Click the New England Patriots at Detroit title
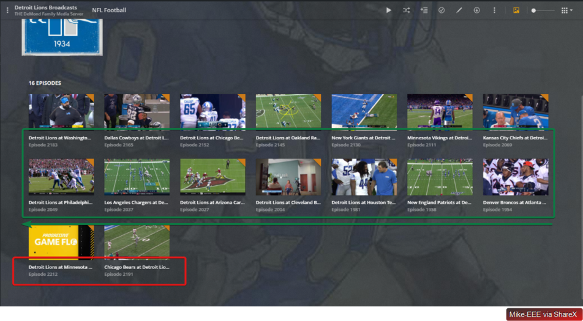Image resolution: width=583 pixels, height=321 pixels. 440,203
